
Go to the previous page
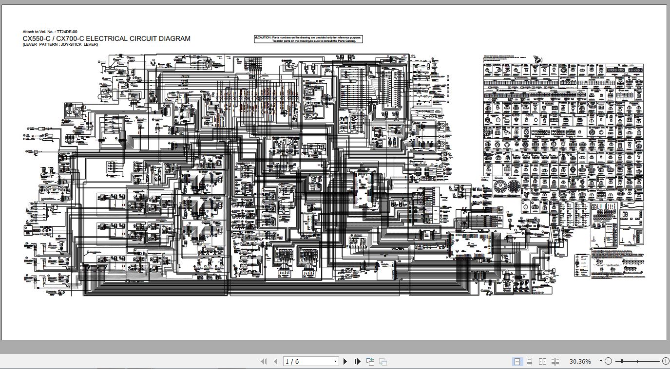(275, 361)
